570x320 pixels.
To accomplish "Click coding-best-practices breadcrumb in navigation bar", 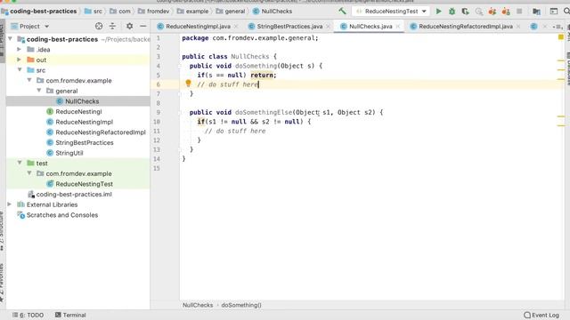I will click(x=44, y=12).
